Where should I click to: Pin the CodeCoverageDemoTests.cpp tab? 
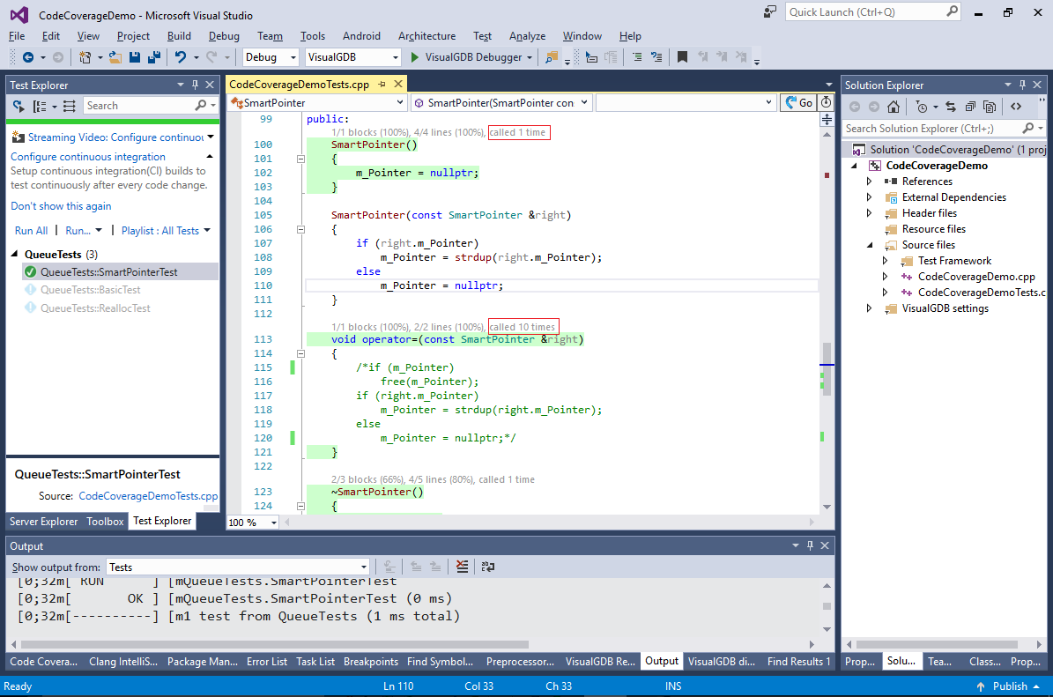pyautogui.click(x=382, y=85)
